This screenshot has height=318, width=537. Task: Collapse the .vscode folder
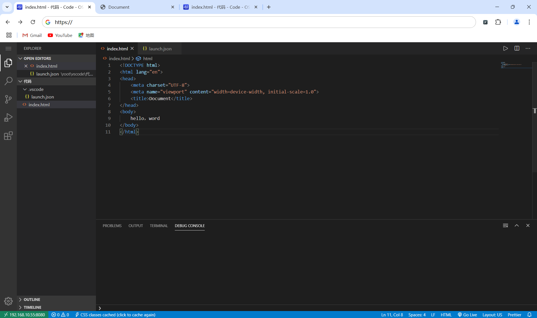(25, 89)
